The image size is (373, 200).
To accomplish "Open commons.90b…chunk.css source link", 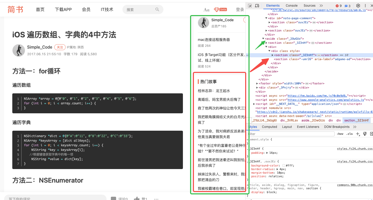I will [355, 185].
